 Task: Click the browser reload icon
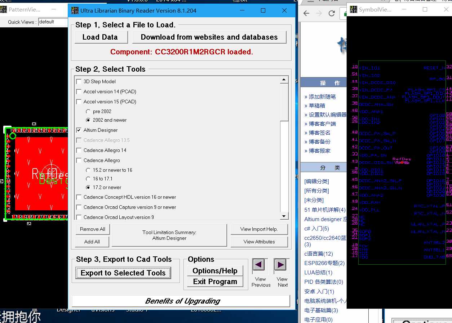click(x=332, y=13)
